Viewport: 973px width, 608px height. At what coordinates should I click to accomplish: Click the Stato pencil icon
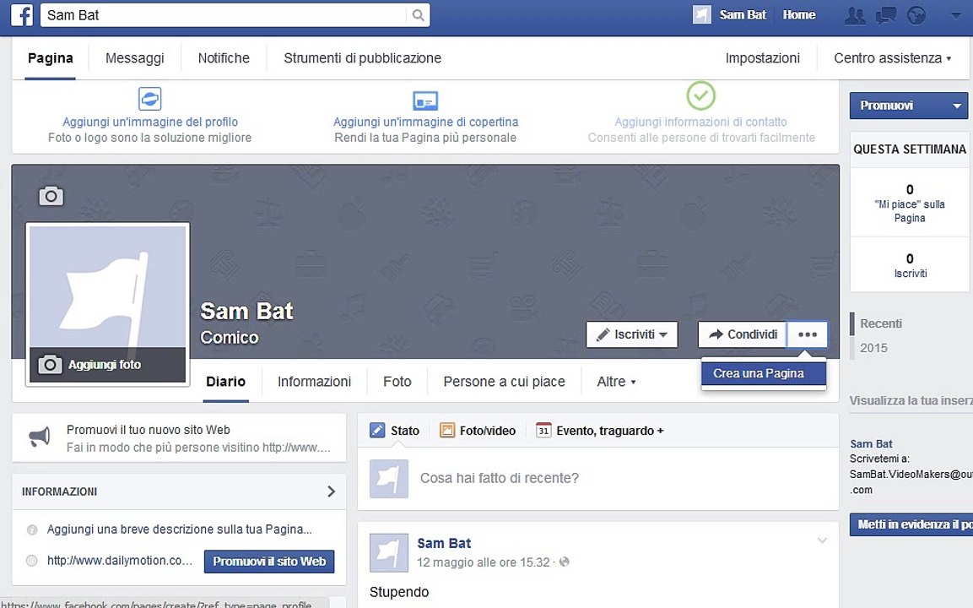(x=376, y=431)
